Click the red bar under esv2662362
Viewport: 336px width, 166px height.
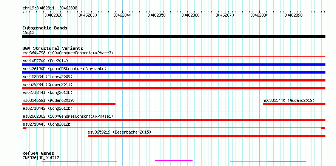[174, 120]
